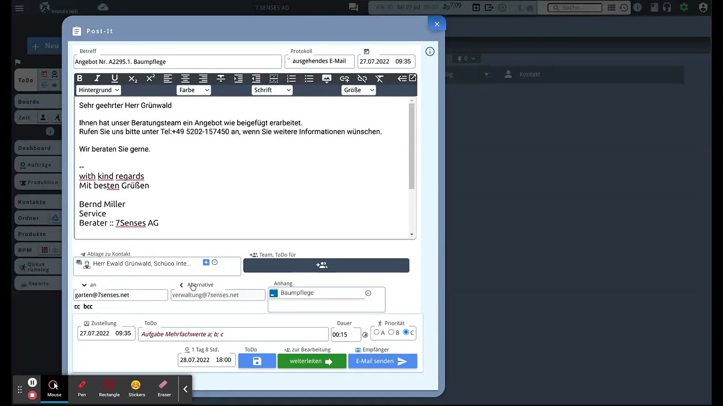This screenshot has height=406, width=723.
Task: Stop the screen recording
Action: coord(32,395)
